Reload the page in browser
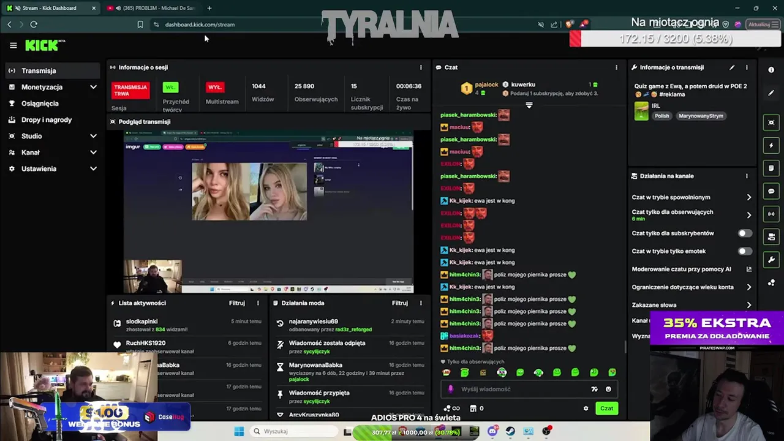784x441 pixels. [34, 24]
